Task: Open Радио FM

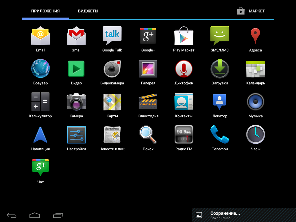Action: [184, 138]
